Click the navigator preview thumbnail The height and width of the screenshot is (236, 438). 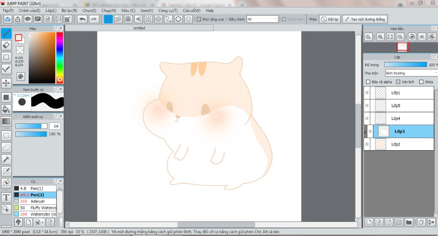click(x=402, y=47)
